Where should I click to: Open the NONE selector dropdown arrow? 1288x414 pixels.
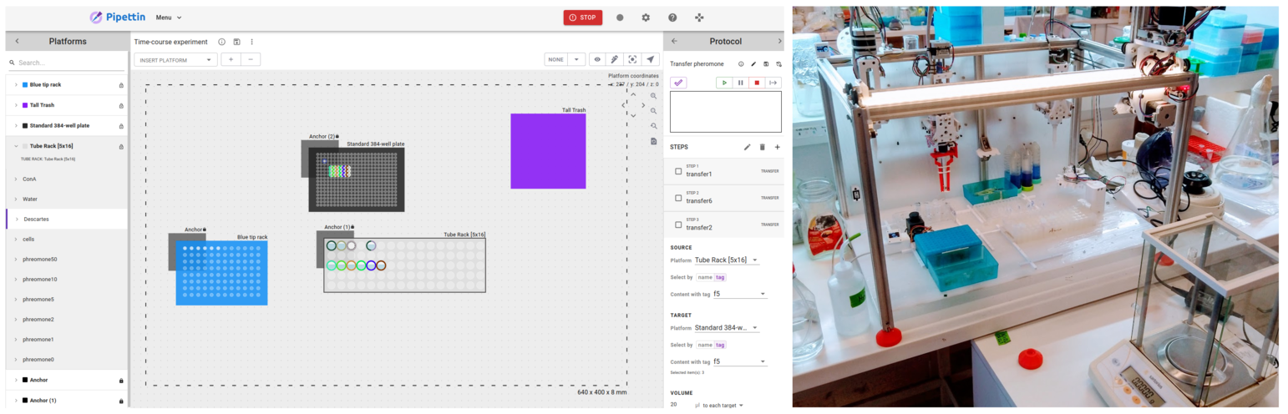tap(575, 59)
